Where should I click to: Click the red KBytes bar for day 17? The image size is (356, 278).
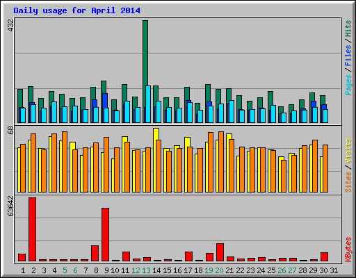[188, 256]
